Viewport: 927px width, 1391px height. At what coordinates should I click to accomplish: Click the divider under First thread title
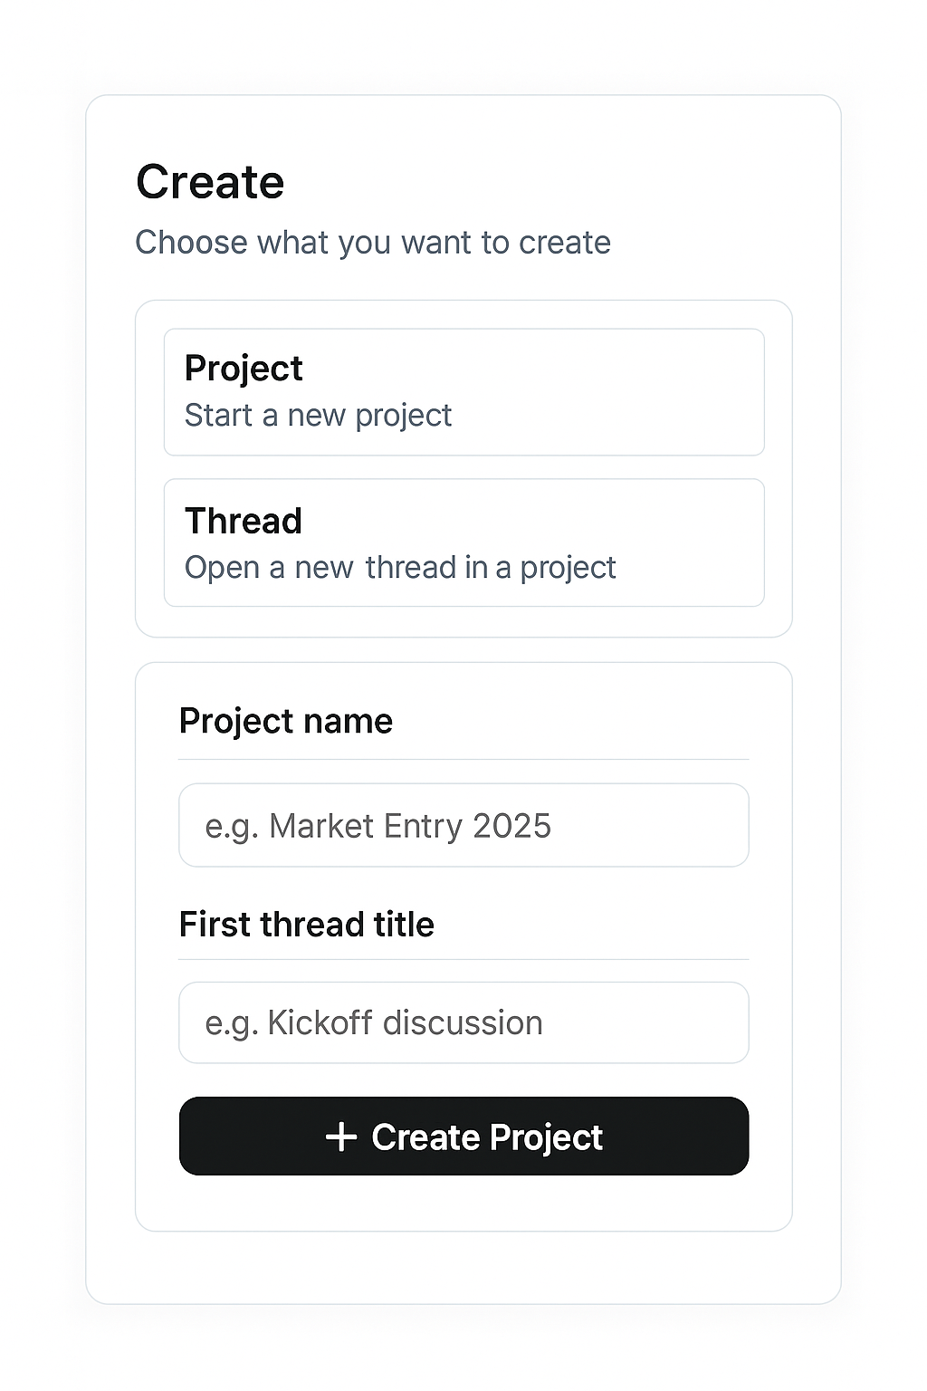(x=463, y=960)
